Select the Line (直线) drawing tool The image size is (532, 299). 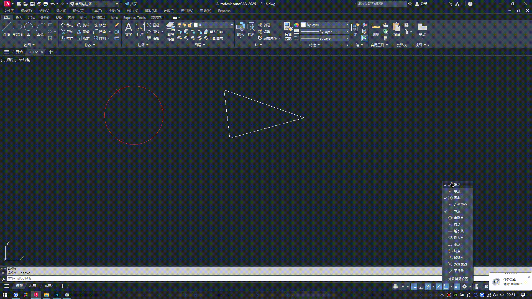[6, 29]
